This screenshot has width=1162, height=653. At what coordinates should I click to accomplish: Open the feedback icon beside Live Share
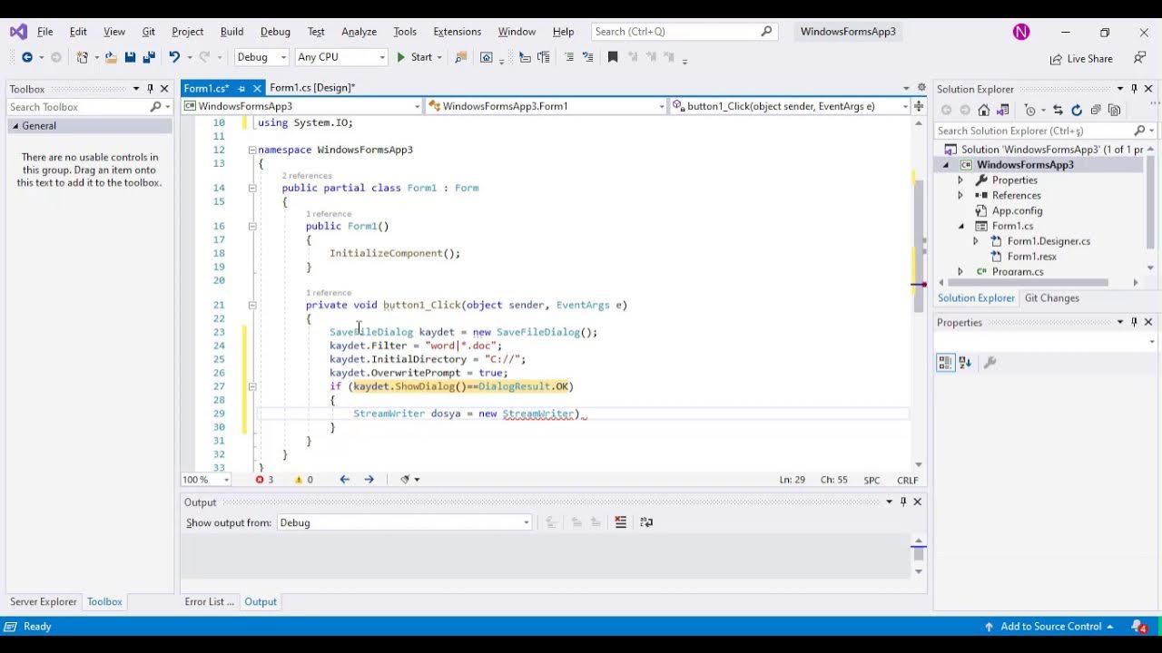1139,57
